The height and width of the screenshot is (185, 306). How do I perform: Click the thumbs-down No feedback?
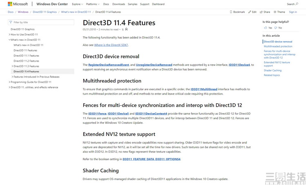[x=278, y=28]
